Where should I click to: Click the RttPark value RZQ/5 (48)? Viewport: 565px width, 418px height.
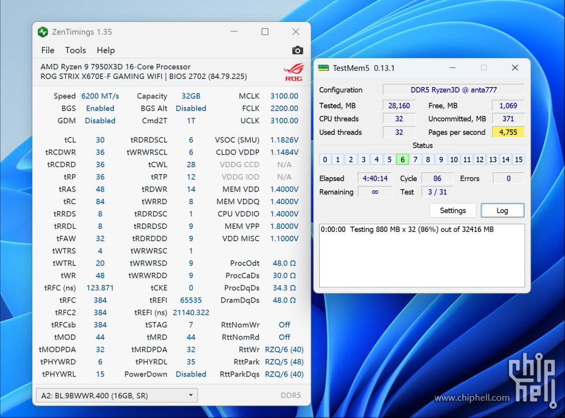(x=285, y=362)
